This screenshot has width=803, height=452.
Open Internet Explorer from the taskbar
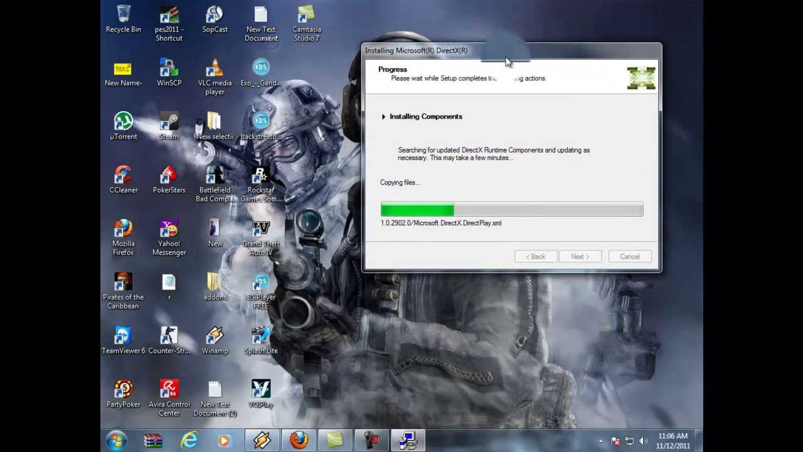pos(189,441)
